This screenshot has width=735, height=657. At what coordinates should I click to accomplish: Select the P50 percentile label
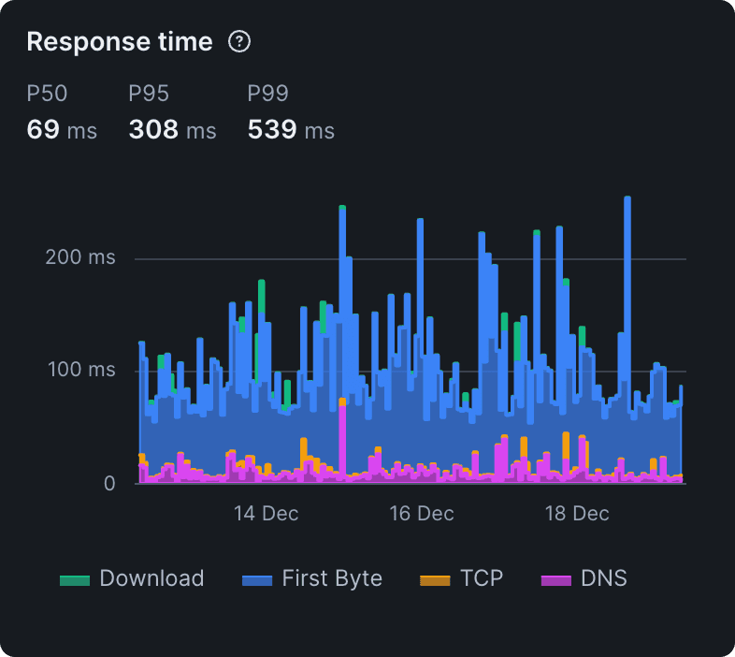point(47,94)
